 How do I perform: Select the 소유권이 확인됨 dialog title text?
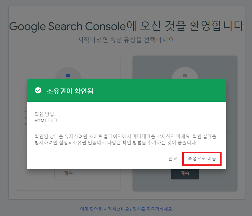[x=70, y=91]
